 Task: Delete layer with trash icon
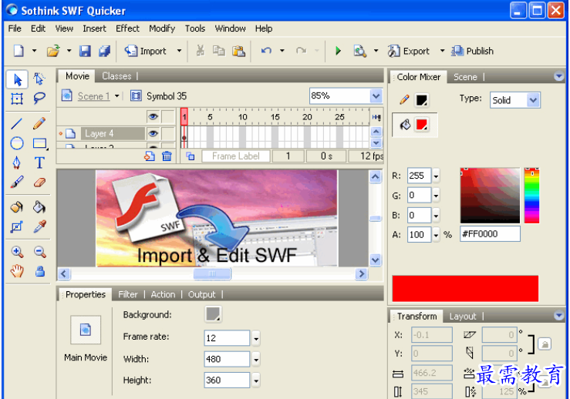(x=167, y=156)
